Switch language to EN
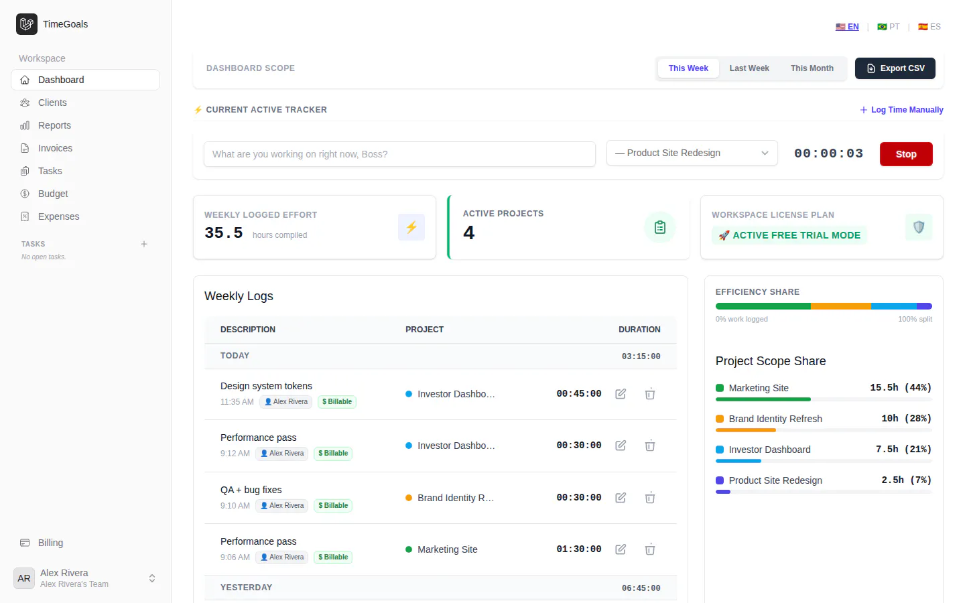Image resolution: width=965 pixels, height=603 pixels. click(847, 27)
